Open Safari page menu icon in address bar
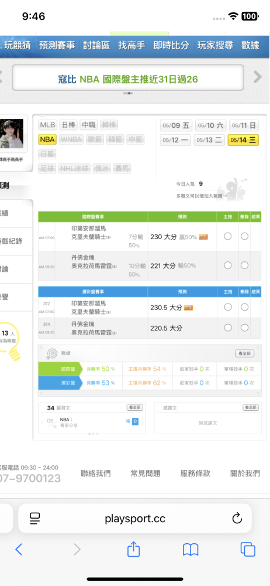 click(x=35, y=518)
